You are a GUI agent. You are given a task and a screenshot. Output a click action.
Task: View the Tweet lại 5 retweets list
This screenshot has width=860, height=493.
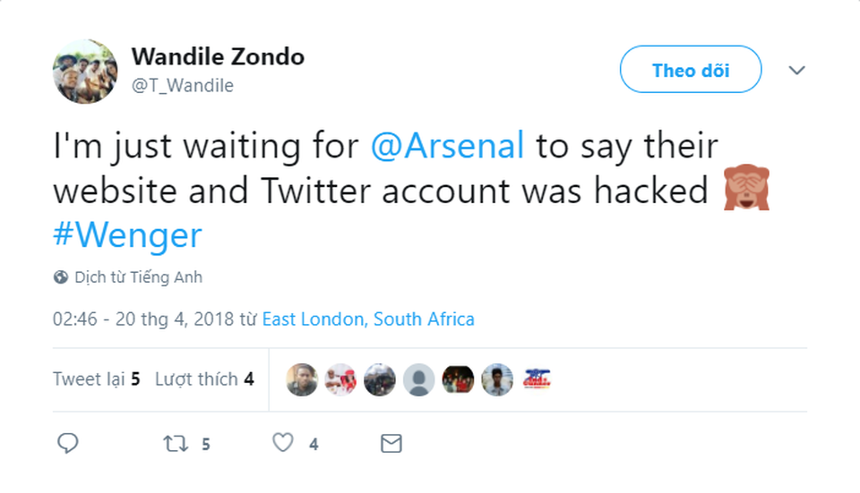tap(97, 379)
